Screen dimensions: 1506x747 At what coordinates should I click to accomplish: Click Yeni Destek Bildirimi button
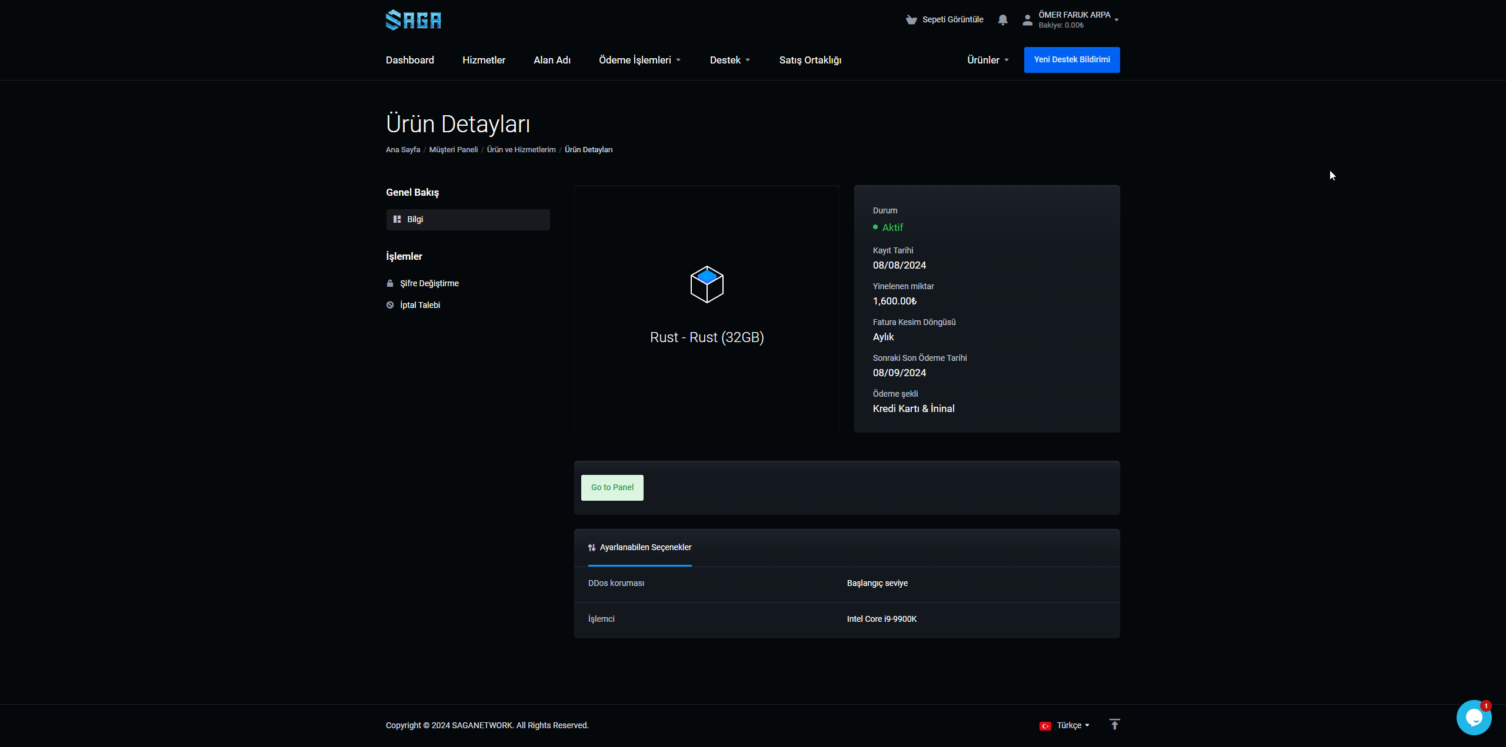point(1072,60)
